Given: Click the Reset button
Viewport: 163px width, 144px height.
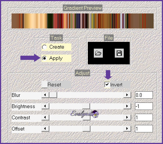Looking at the screenshot, I should pyautogui.click(x=44, y=85).
